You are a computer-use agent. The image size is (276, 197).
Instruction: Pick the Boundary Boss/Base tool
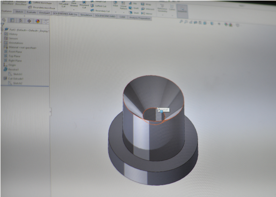(41, 8)
